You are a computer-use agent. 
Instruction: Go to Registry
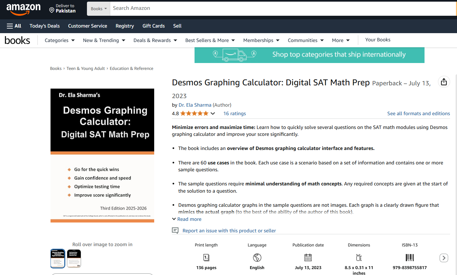tap(125, 26)
